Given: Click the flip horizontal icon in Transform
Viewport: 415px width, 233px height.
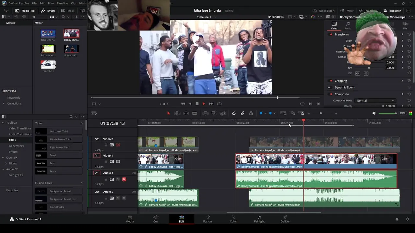Looking at the screenshot, I should coord(358,73).
